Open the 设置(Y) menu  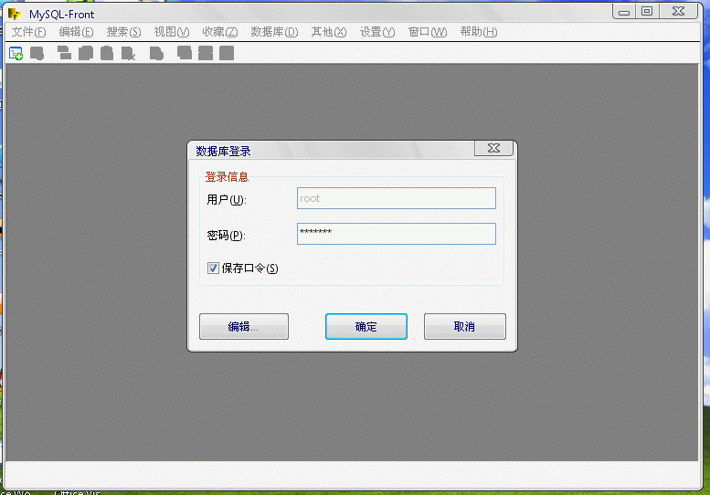click(x=377, y=32)
